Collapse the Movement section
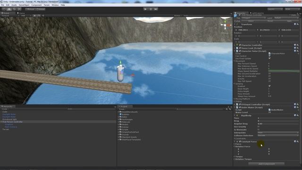 (235, 61)
